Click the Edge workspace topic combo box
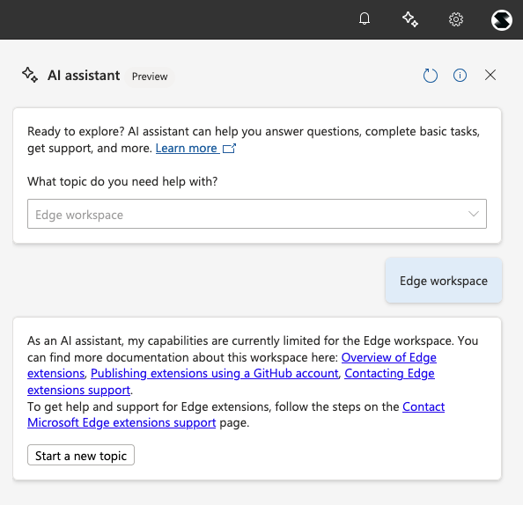This screenshot has width=523, height=505. click(x=257, y=214)
